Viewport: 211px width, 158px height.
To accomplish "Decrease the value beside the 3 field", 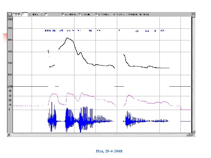I will click(29, 15).
